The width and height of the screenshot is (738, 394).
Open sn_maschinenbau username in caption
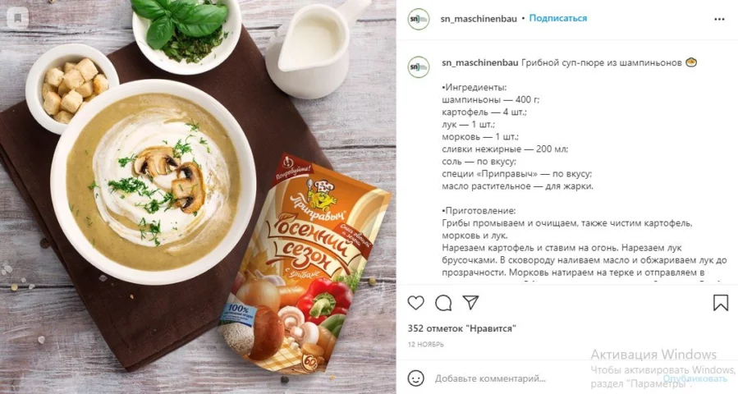coord(480,62)
